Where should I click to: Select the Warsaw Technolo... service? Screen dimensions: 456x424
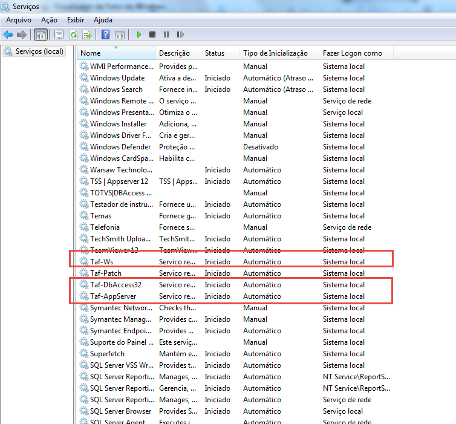click(235, 170)
